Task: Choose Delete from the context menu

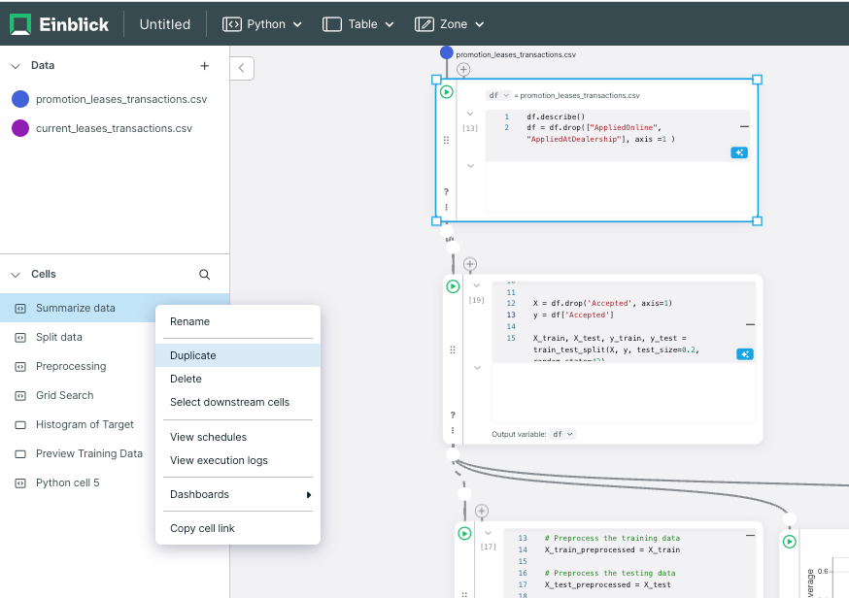Action: point(238,379)
